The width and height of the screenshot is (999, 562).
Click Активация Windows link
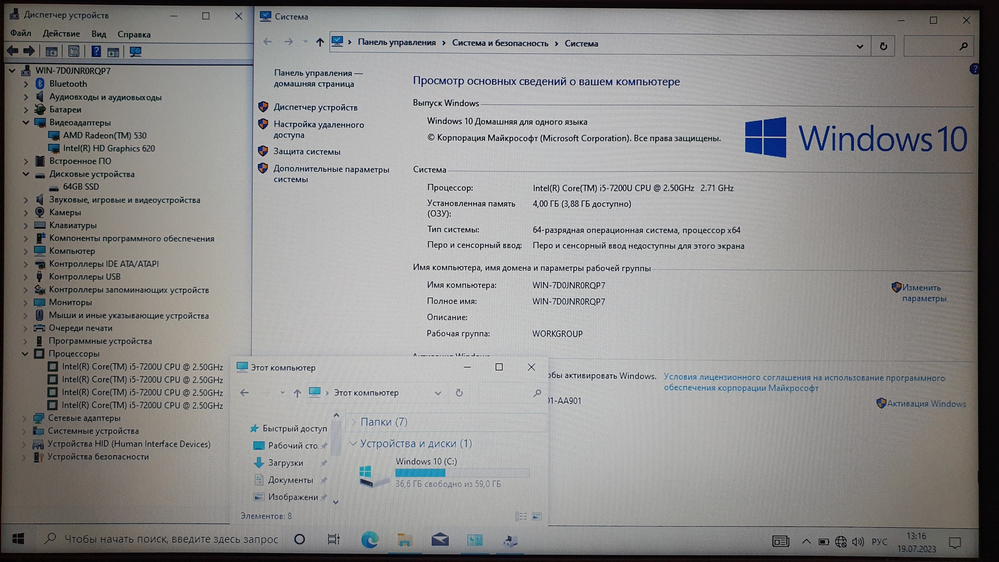coord(926,403)
